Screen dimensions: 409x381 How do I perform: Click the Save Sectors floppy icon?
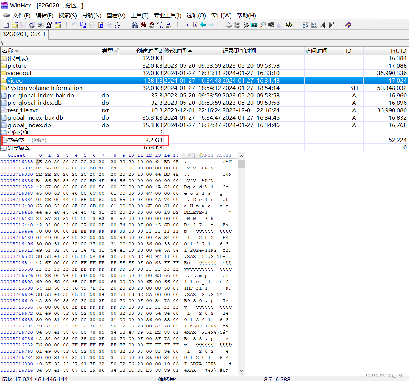[23, 25]
